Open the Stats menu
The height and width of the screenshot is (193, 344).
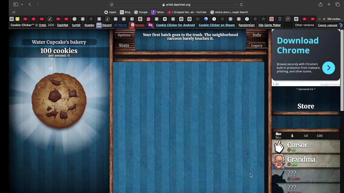coord(124,45)
